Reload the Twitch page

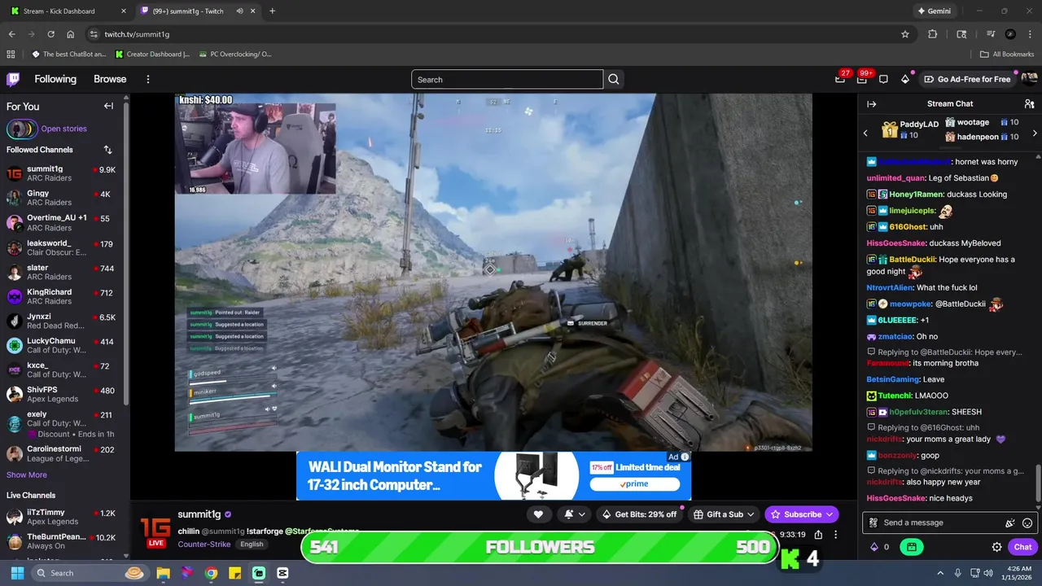(50, 34)
